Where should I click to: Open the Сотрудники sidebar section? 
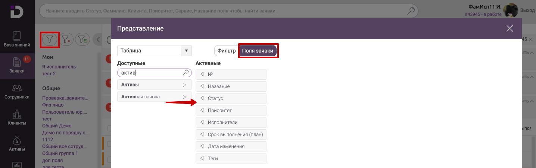tap(17, 92)
